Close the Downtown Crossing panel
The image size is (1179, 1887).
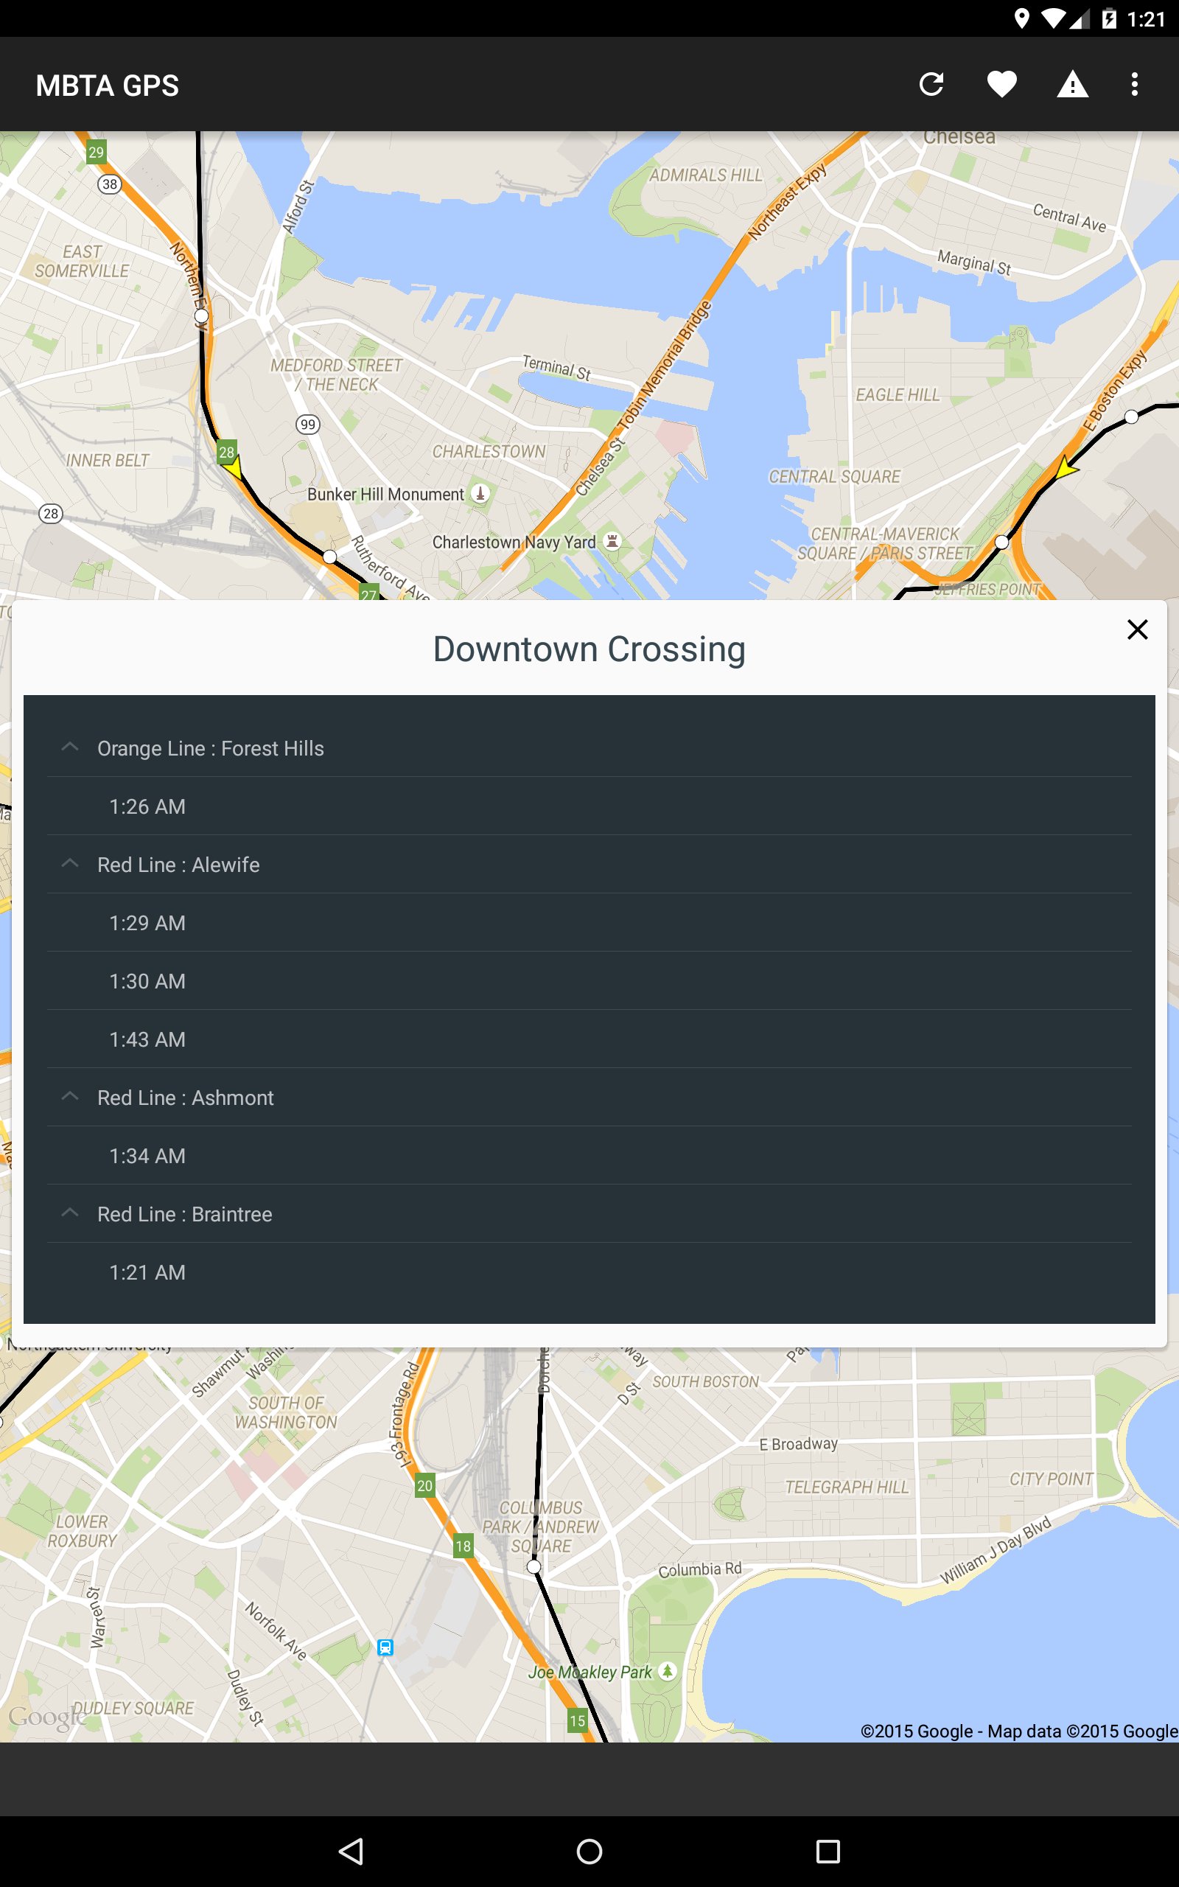click(x=1138, y=629)
